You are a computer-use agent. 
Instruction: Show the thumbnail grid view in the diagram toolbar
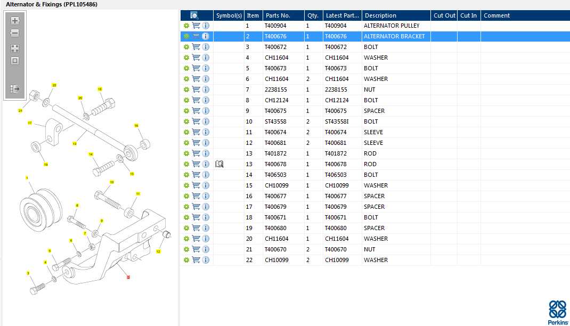(15, 48)
